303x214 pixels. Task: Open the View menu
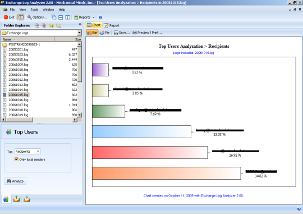[x=22, y=10]
